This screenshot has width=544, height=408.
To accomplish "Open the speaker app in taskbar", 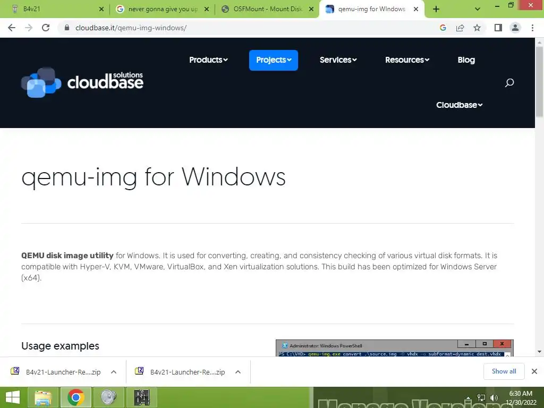I will [x=108, y=397].
